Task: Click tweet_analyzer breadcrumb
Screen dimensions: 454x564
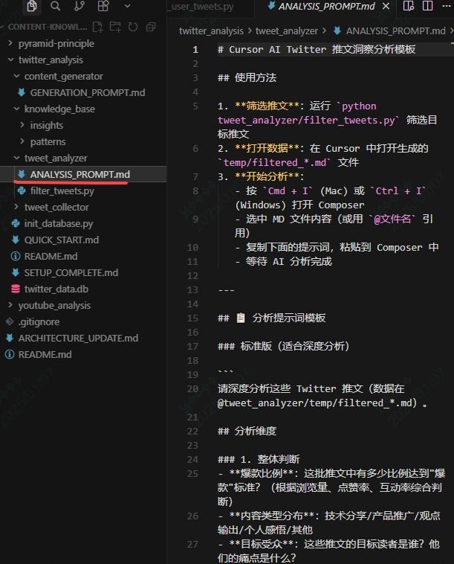Action: click(x=287, y=31)
